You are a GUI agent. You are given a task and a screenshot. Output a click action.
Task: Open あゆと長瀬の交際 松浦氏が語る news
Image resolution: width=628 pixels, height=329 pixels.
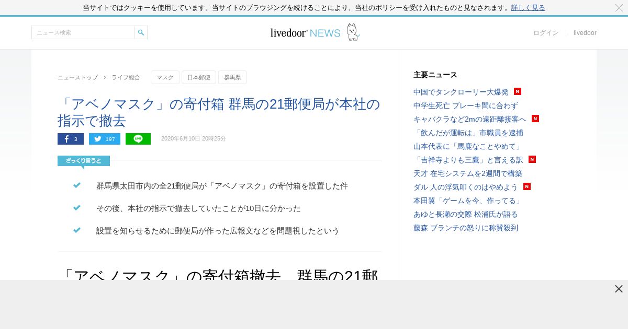(x=466, y=214)
